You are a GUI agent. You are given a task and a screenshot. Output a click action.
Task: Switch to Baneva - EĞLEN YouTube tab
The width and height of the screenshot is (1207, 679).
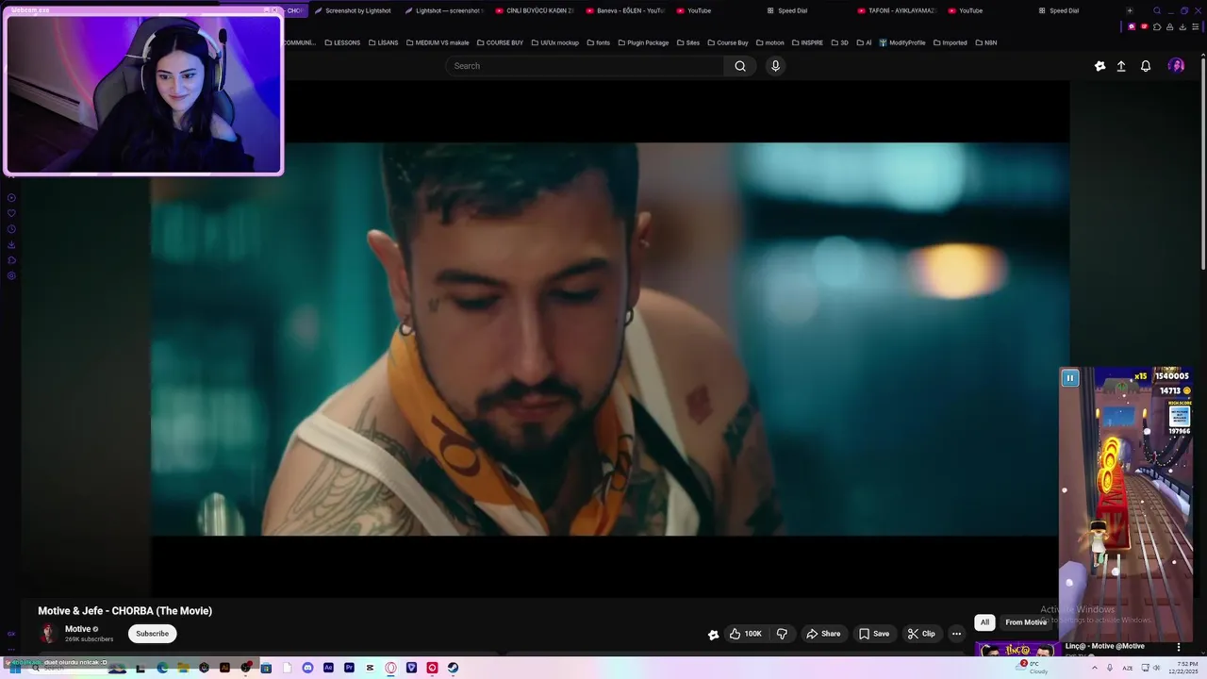pos(624,10)
